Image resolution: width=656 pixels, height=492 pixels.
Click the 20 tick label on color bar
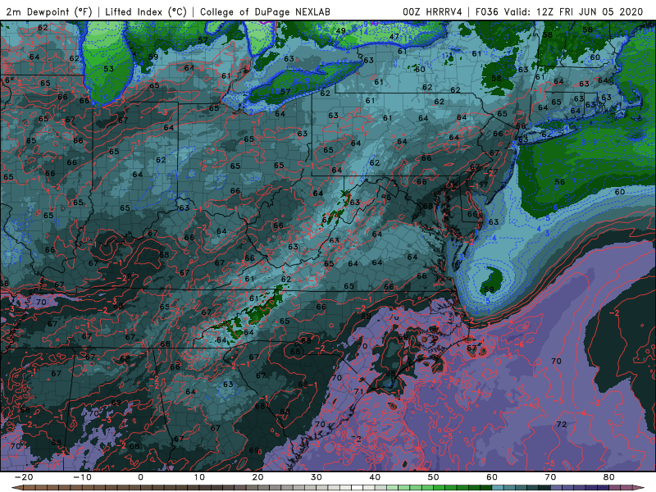pyautogui.click(x=257, y=477)
